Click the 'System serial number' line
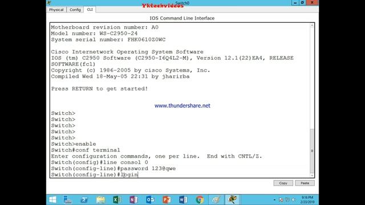The height and width of the screenshot is (205, 365). coord(108,39)
